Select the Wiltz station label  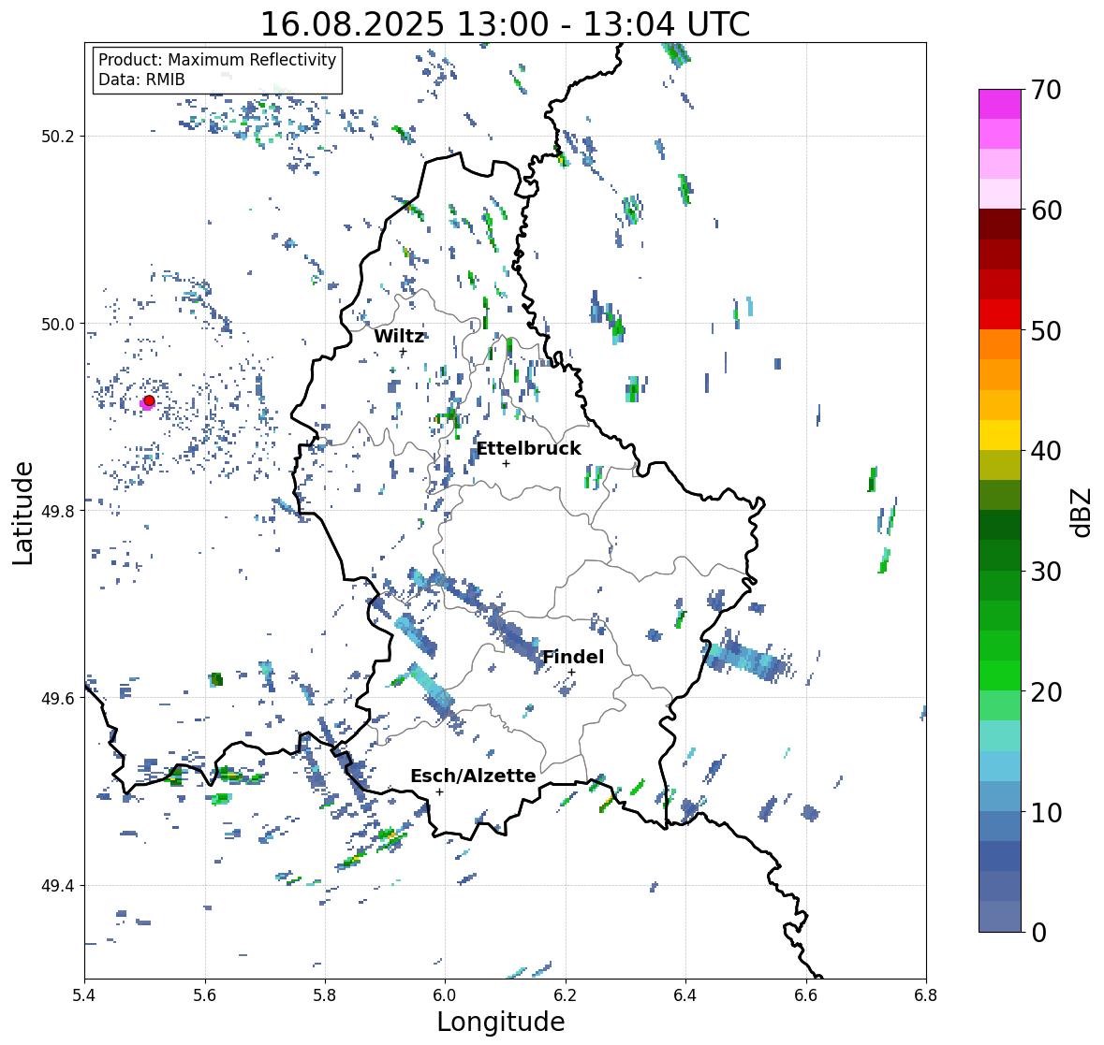tap(399, 336)
